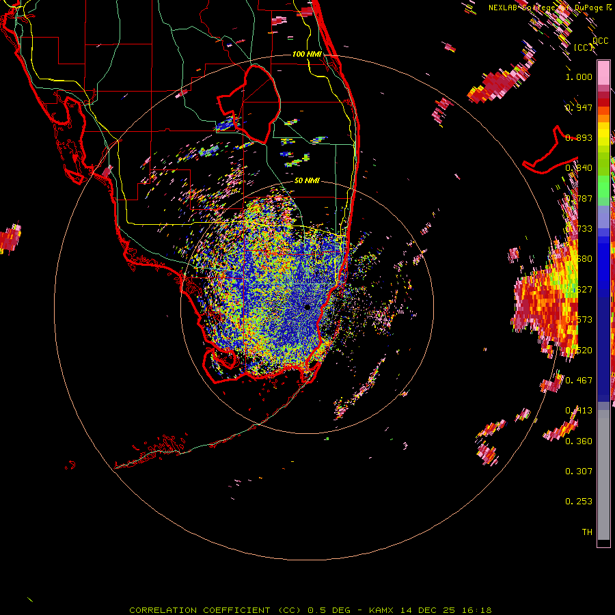Click the [CC] product label
This screenshot has width=615, height=615.
(584, 47)
